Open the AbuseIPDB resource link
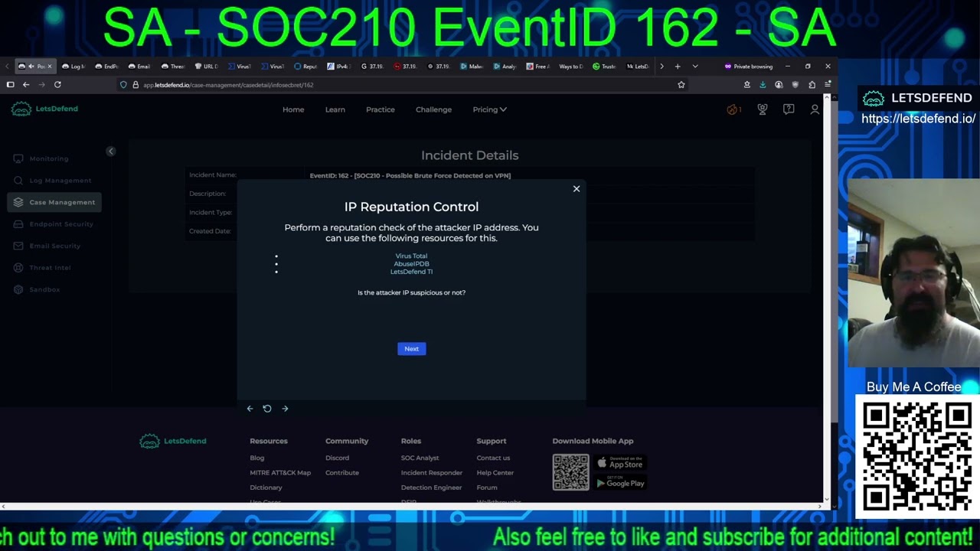This screenshot has height=551, width=980. click(411, 264)
